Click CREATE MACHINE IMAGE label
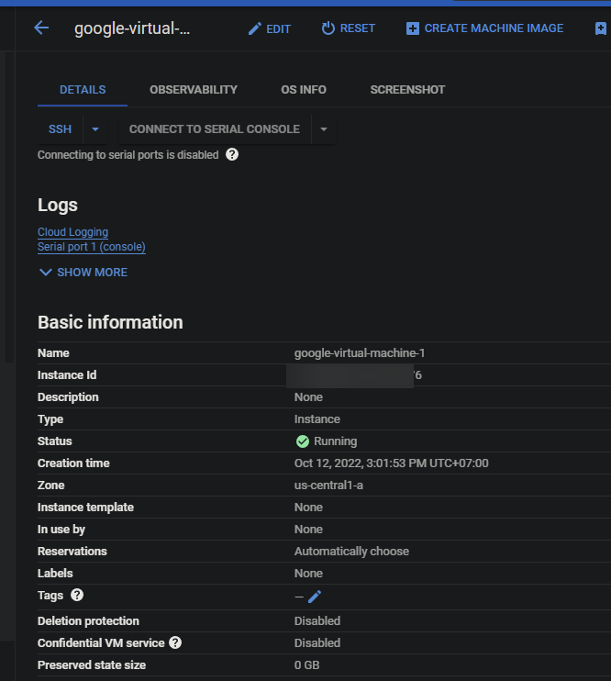The image size is (611, 681). 494,28
